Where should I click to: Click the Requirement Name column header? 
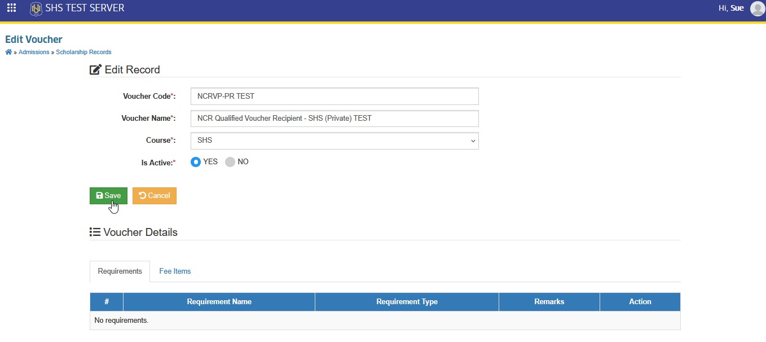[x=219, y=302]
